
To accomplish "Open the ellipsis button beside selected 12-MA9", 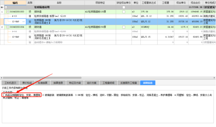I will 23,22.
